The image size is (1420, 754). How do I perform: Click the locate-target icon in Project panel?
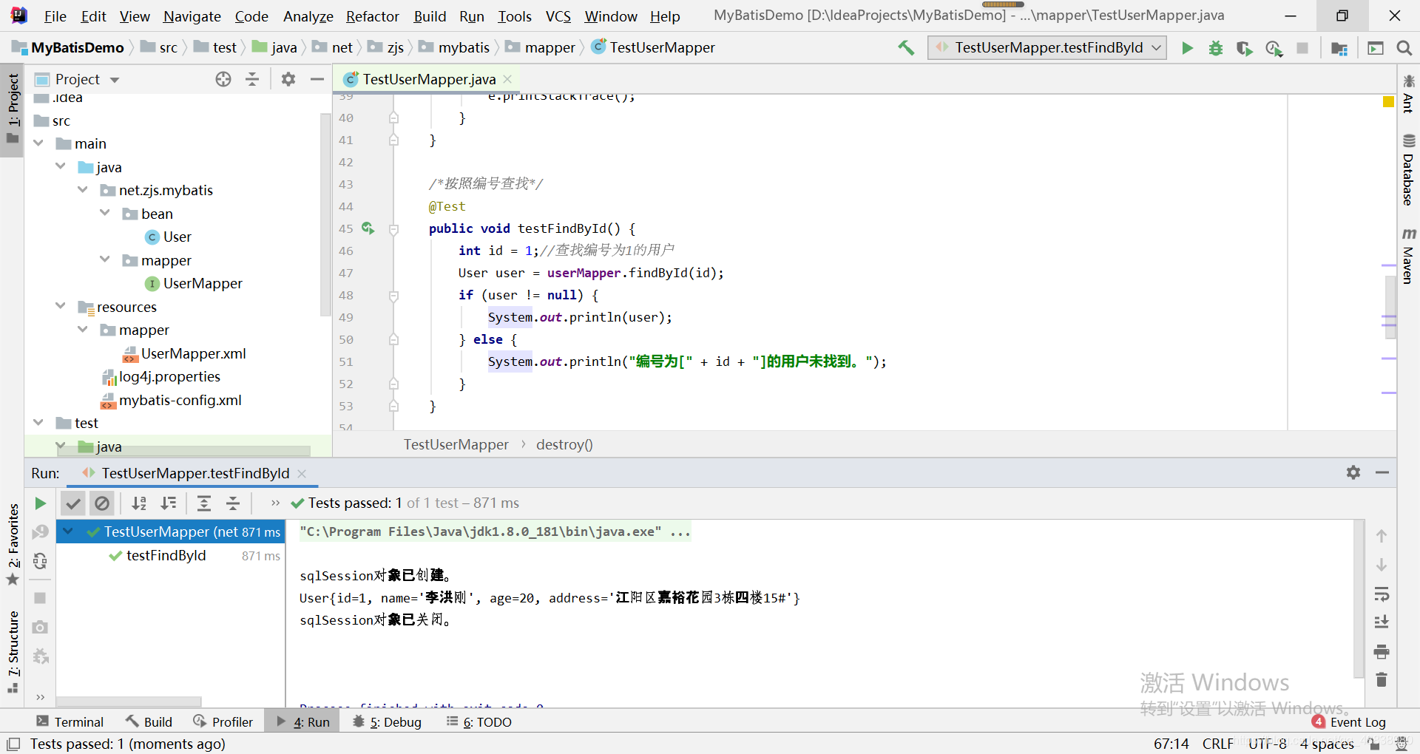pos(223,79)
